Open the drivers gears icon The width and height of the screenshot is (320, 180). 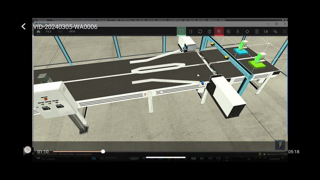(x=275, y=31)
